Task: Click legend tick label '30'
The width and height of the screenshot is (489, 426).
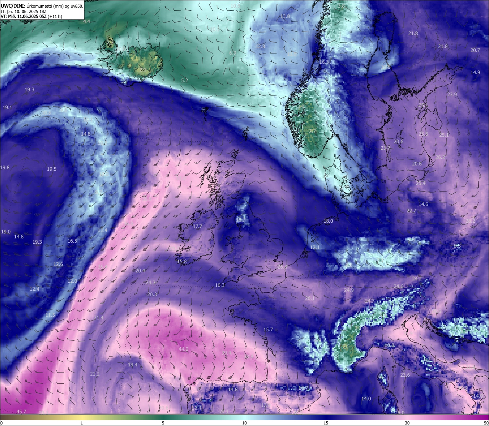Action: [x=407, y=423]
